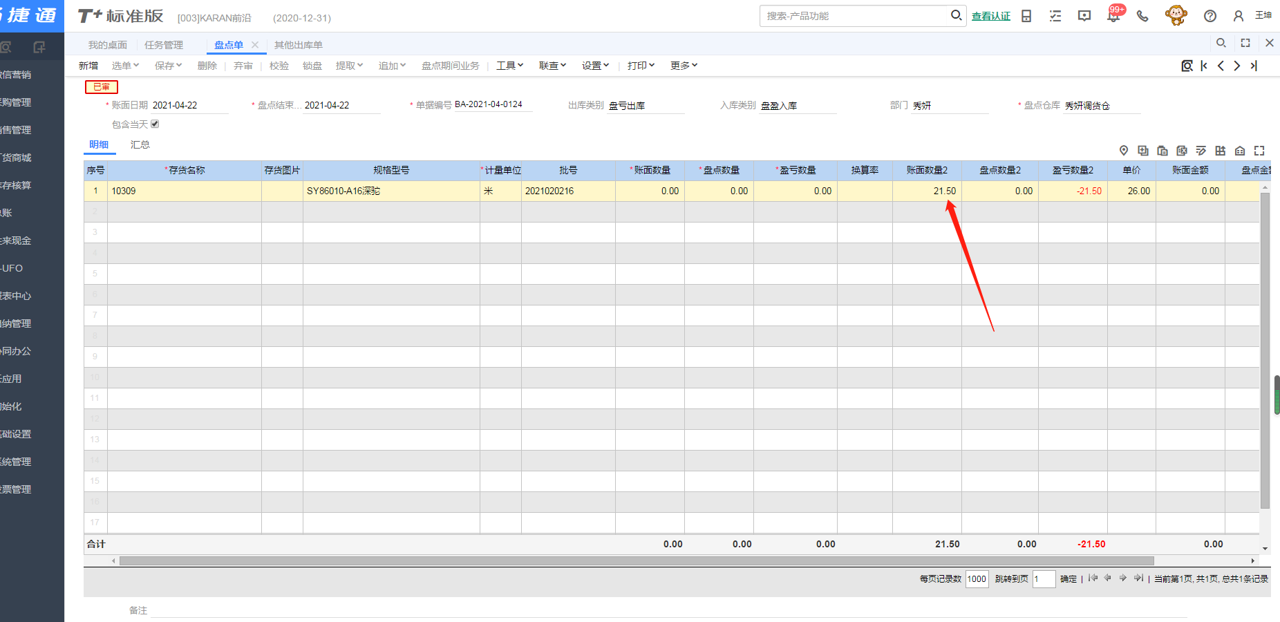Open the calculator icon in the top bar
1280x622 pixels.
click(1026, 16)
